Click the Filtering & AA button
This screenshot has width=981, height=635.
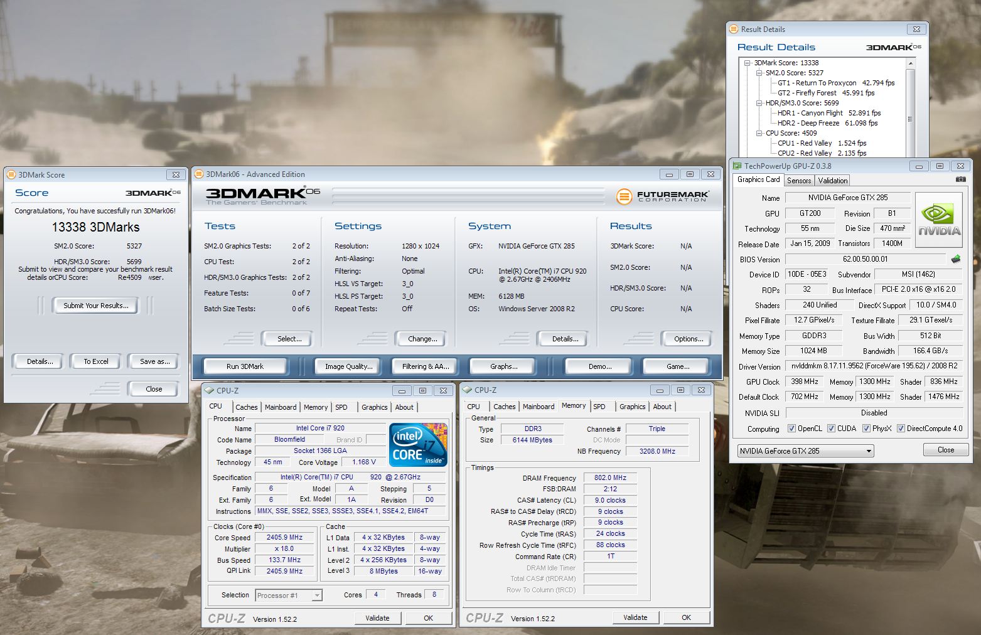pos(426,366)
